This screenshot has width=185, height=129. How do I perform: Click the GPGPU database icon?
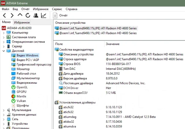point(13,92)
